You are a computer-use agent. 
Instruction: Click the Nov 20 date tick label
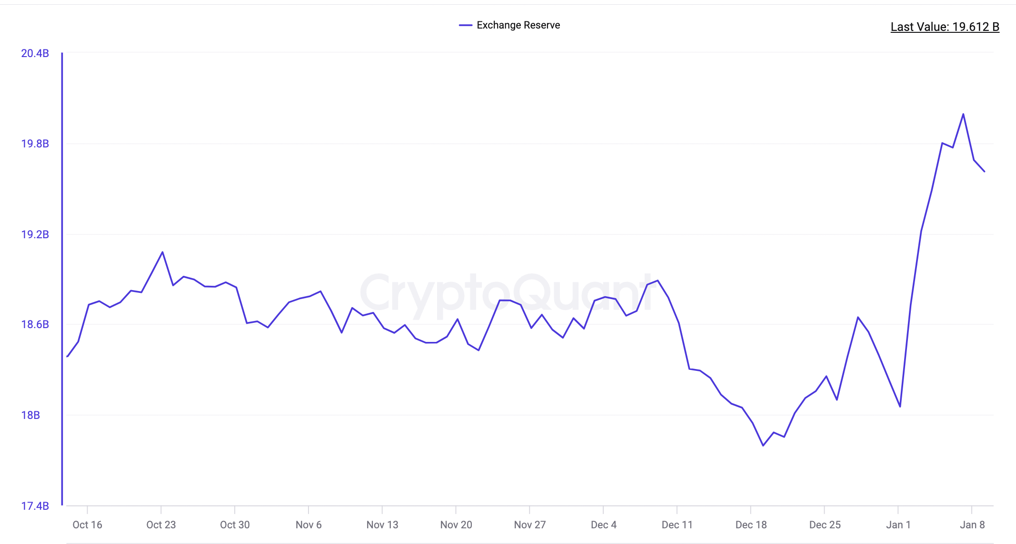(456, 525)
